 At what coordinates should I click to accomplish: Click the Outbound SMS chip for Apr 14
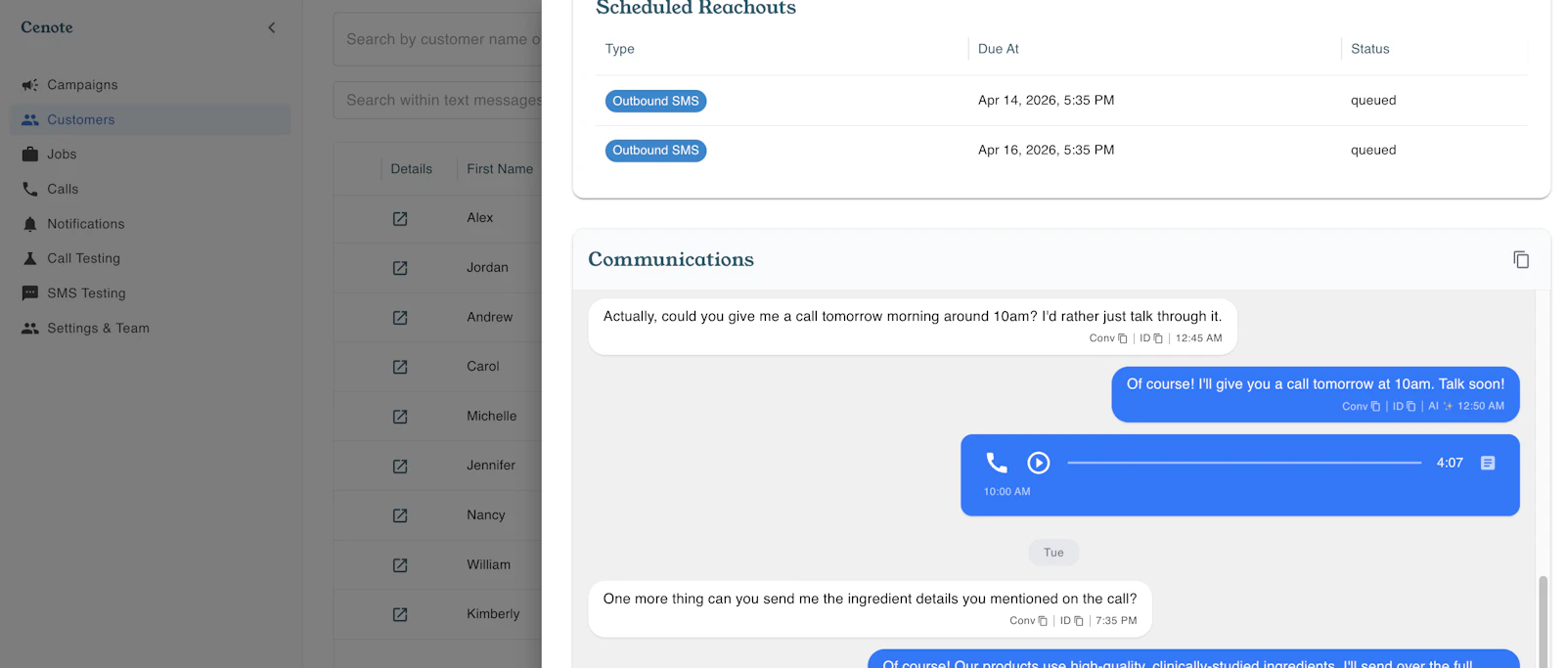click(655, 101)
